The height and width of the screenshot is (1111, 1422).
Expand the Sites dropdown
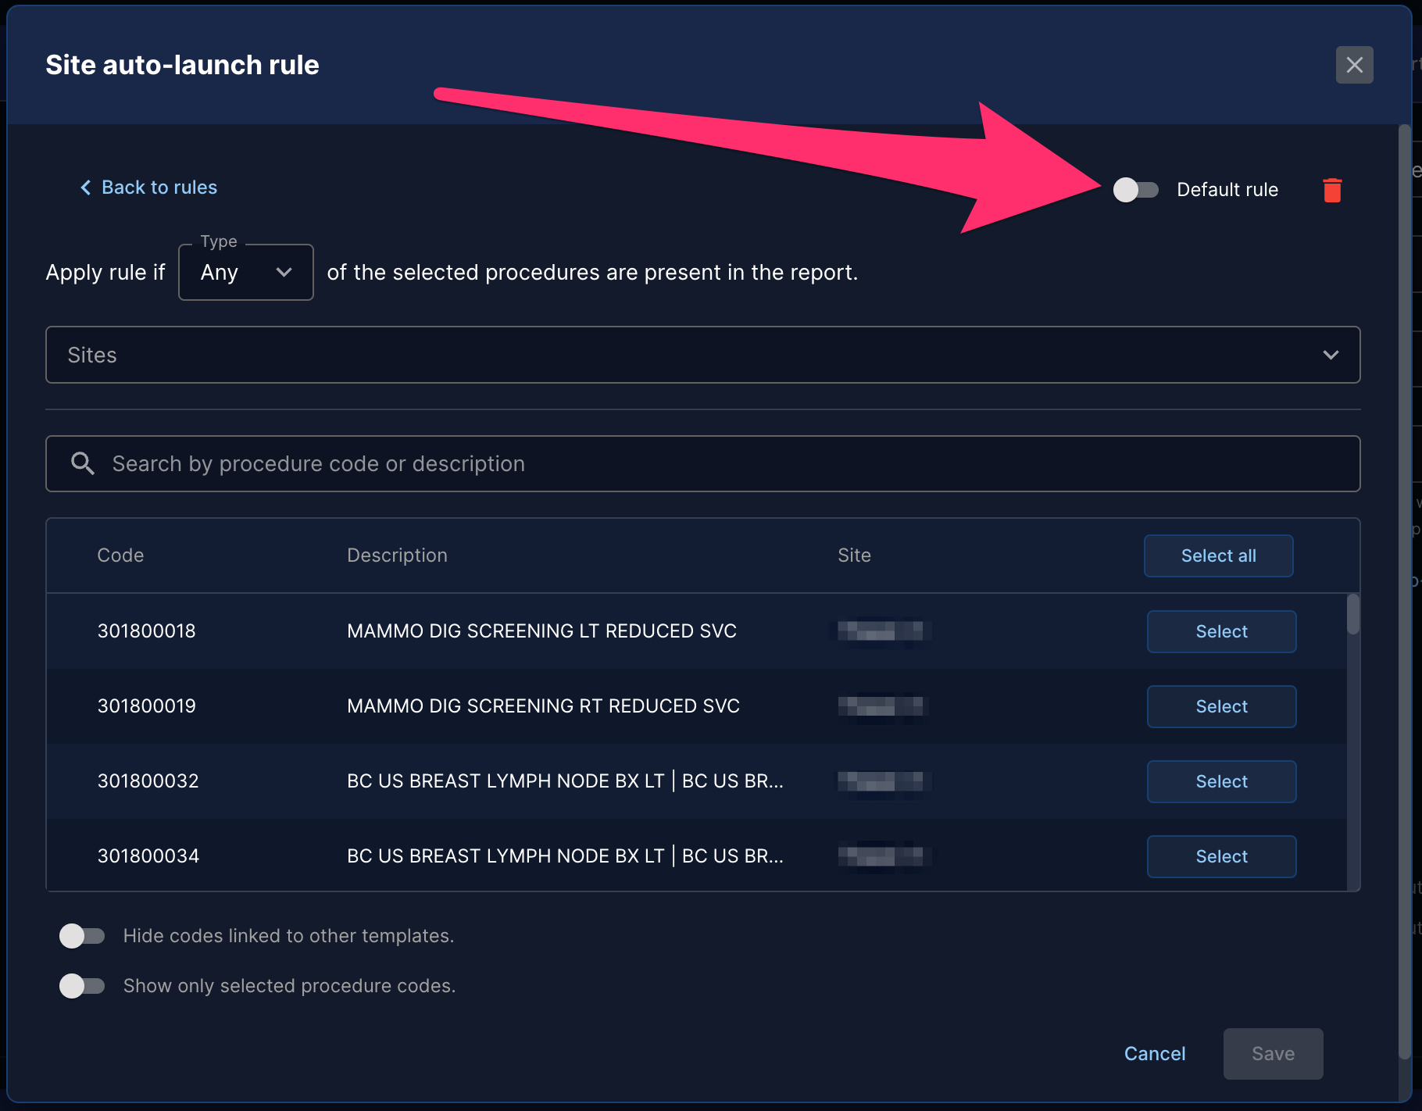tap(703, 355)
